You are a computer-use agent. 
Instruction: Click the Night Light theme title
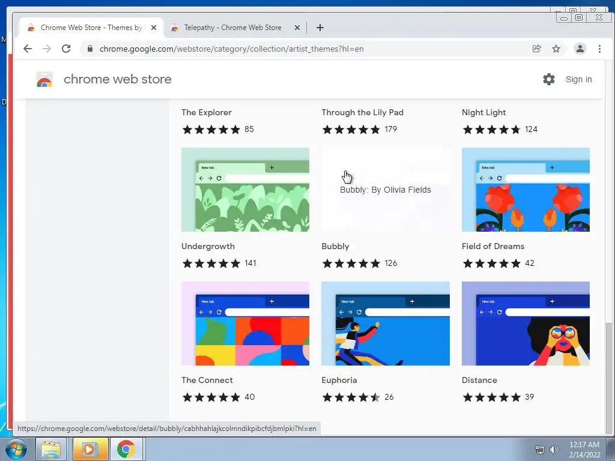click(483, 112)
